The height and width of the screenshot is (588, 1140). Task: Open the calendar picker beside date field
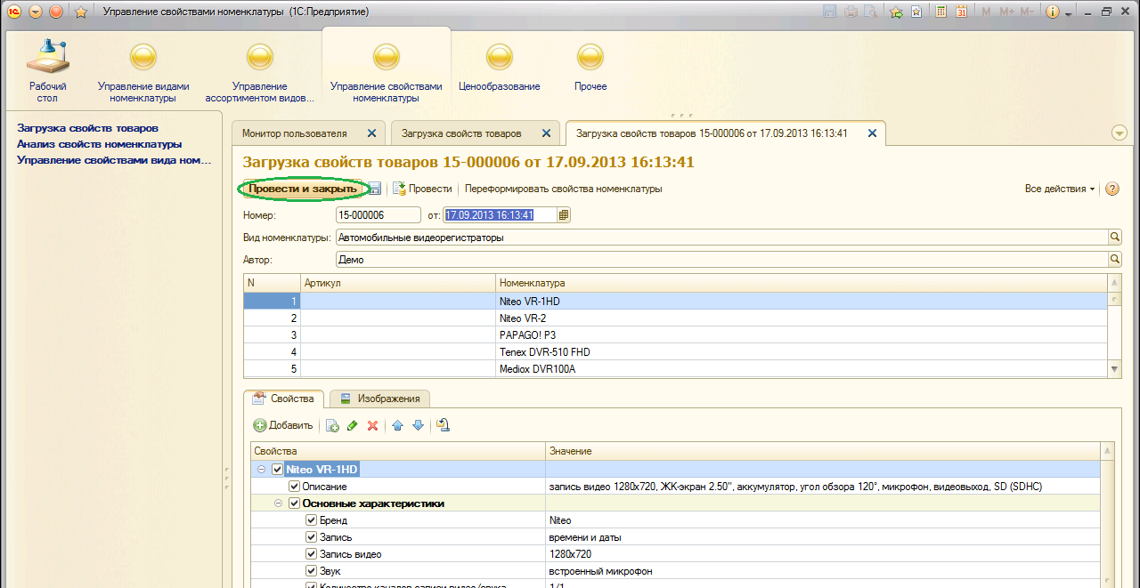tap(564, 215)
